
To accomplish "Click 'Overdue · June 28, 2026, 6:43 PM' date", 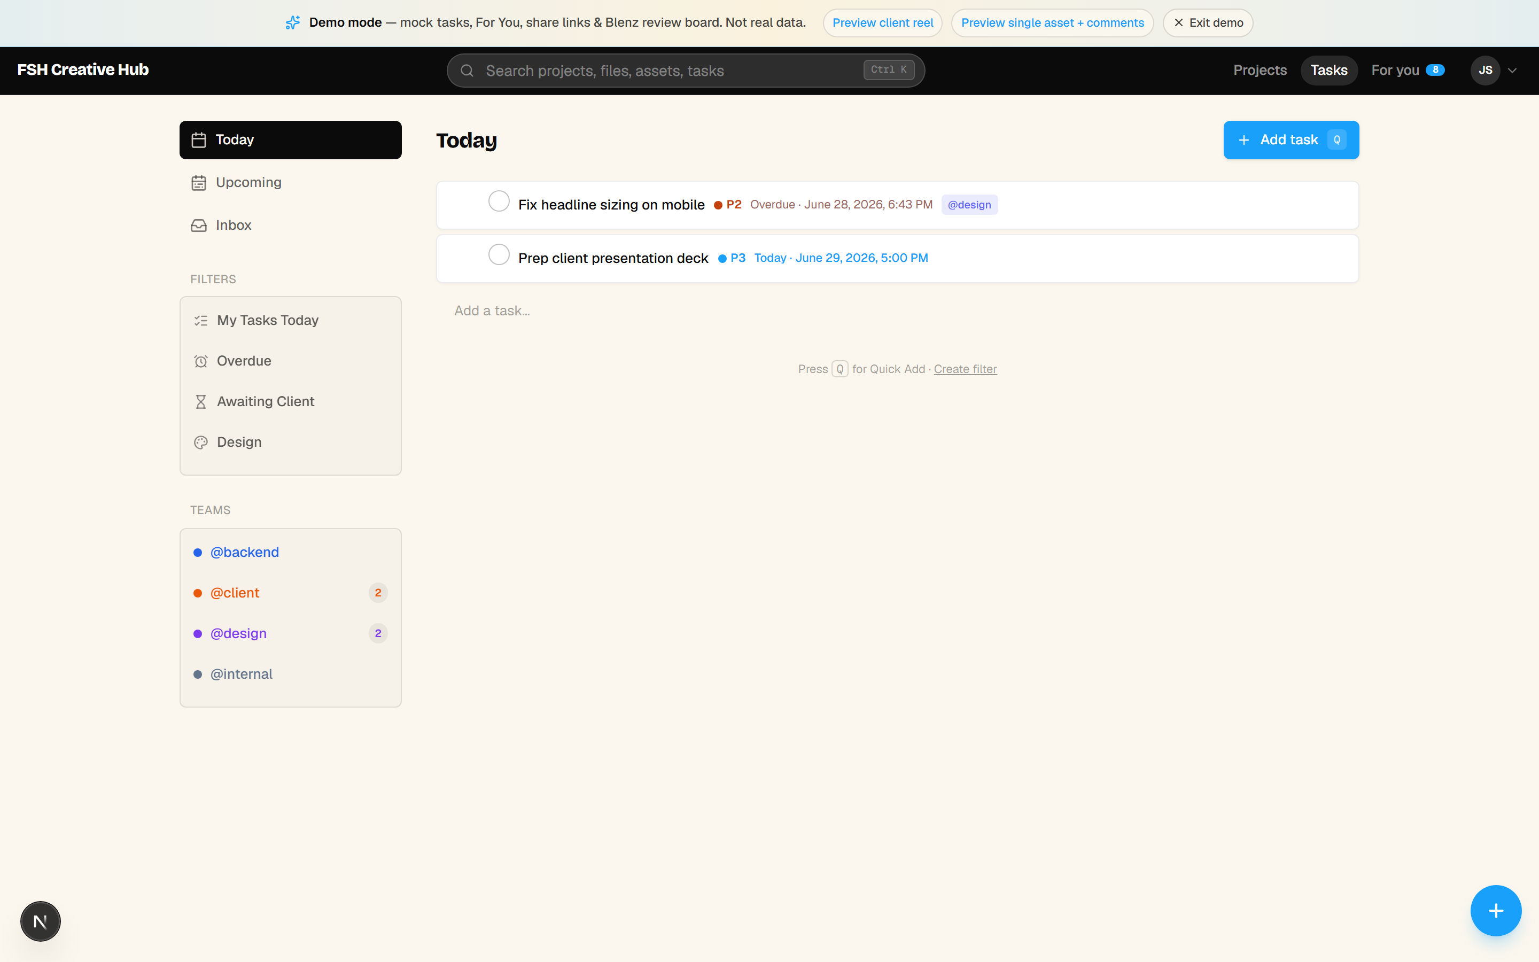I will [841, 205].
